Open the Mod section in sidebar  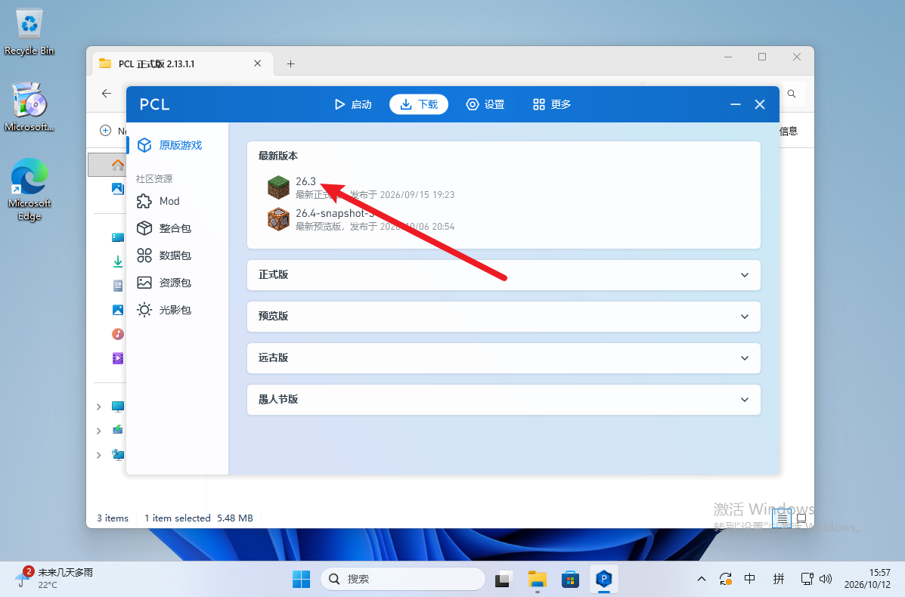click(177, 201)
